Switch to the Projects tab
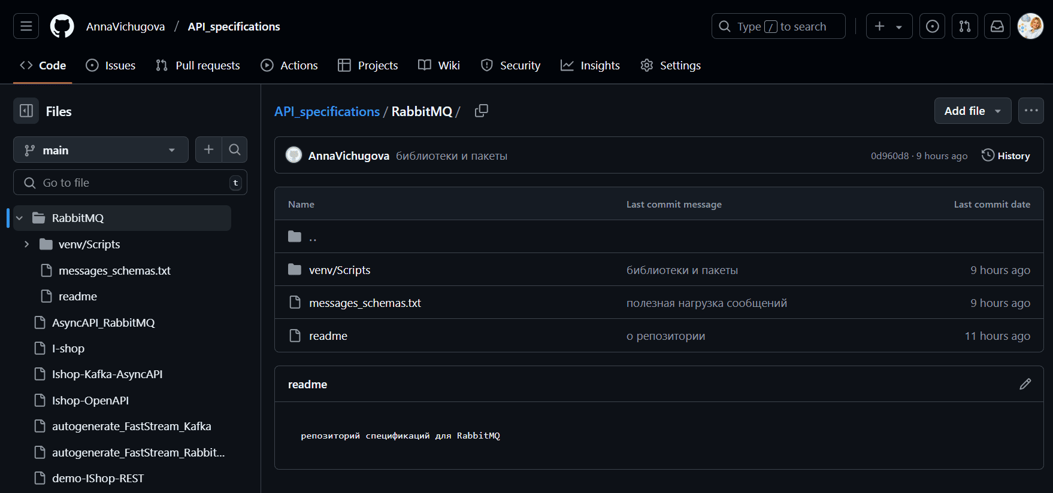The height and width of the screenshot is (493, 1053). (x=368, y=65)
